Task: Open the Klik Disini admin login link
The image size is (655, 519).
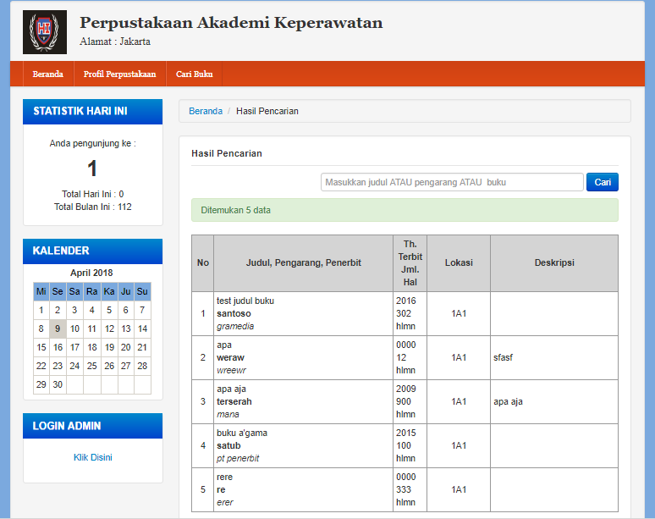Action: pos(92,457)
